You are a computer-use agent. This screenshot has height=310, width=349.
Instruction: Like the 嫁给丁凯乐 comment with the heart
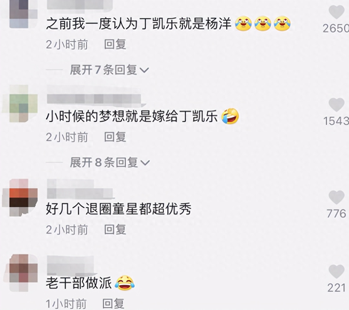[336, 105]
